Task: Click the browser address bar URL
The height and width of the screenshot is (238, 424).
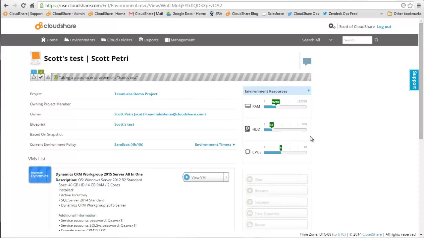Action: pos(133,5)
